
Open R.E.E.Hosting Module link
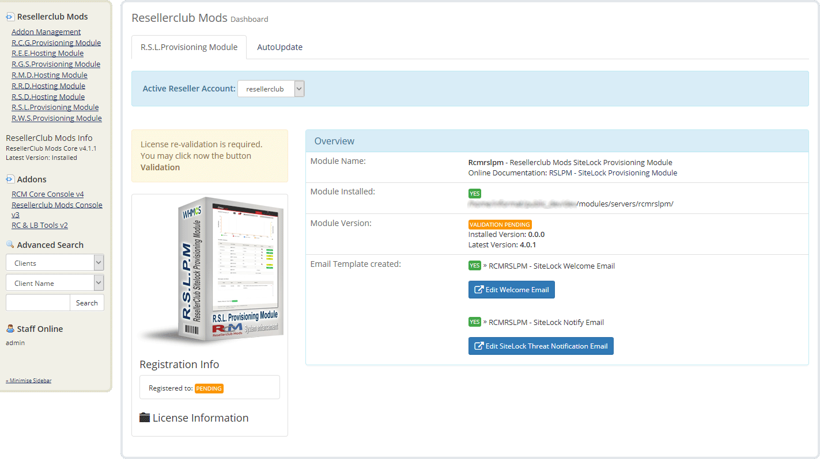click(47, 53)
